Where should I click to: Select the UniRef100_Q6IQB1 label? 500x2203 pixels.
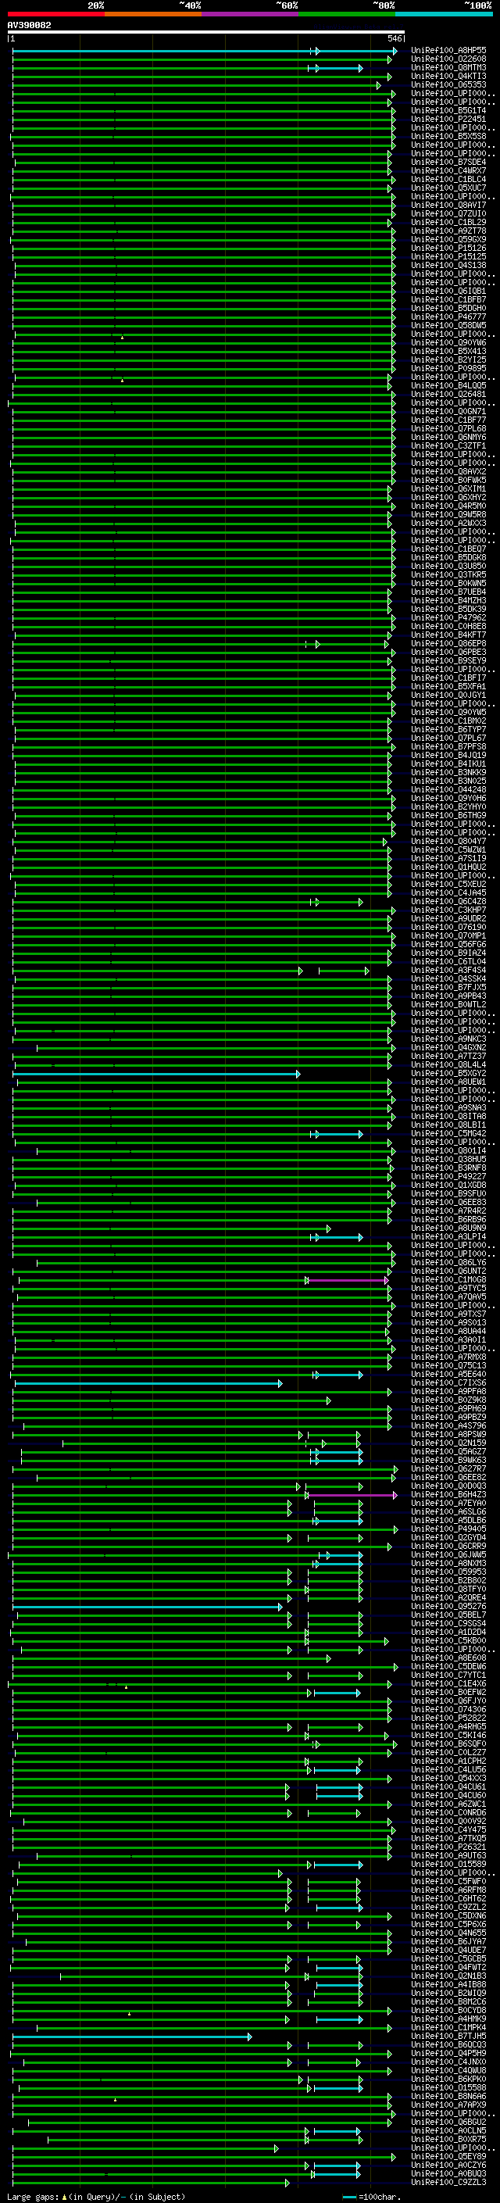pos(448,291)
